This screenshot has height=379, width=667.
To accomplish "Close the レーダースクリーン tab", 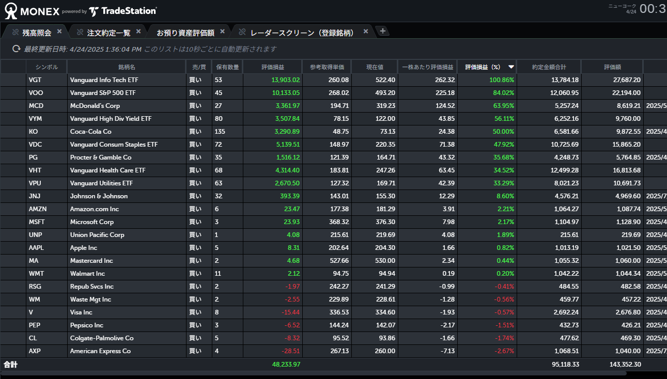I will (366, 31).
